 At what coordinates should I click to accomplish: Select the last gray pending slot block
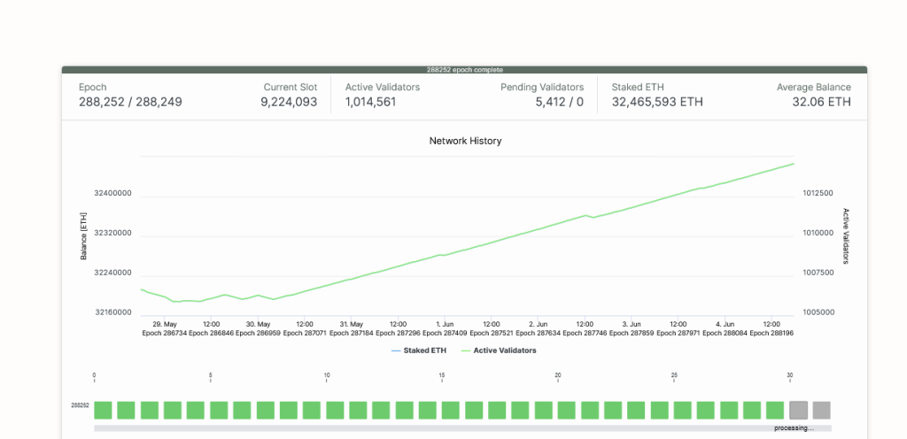click(x=821, y=410)
